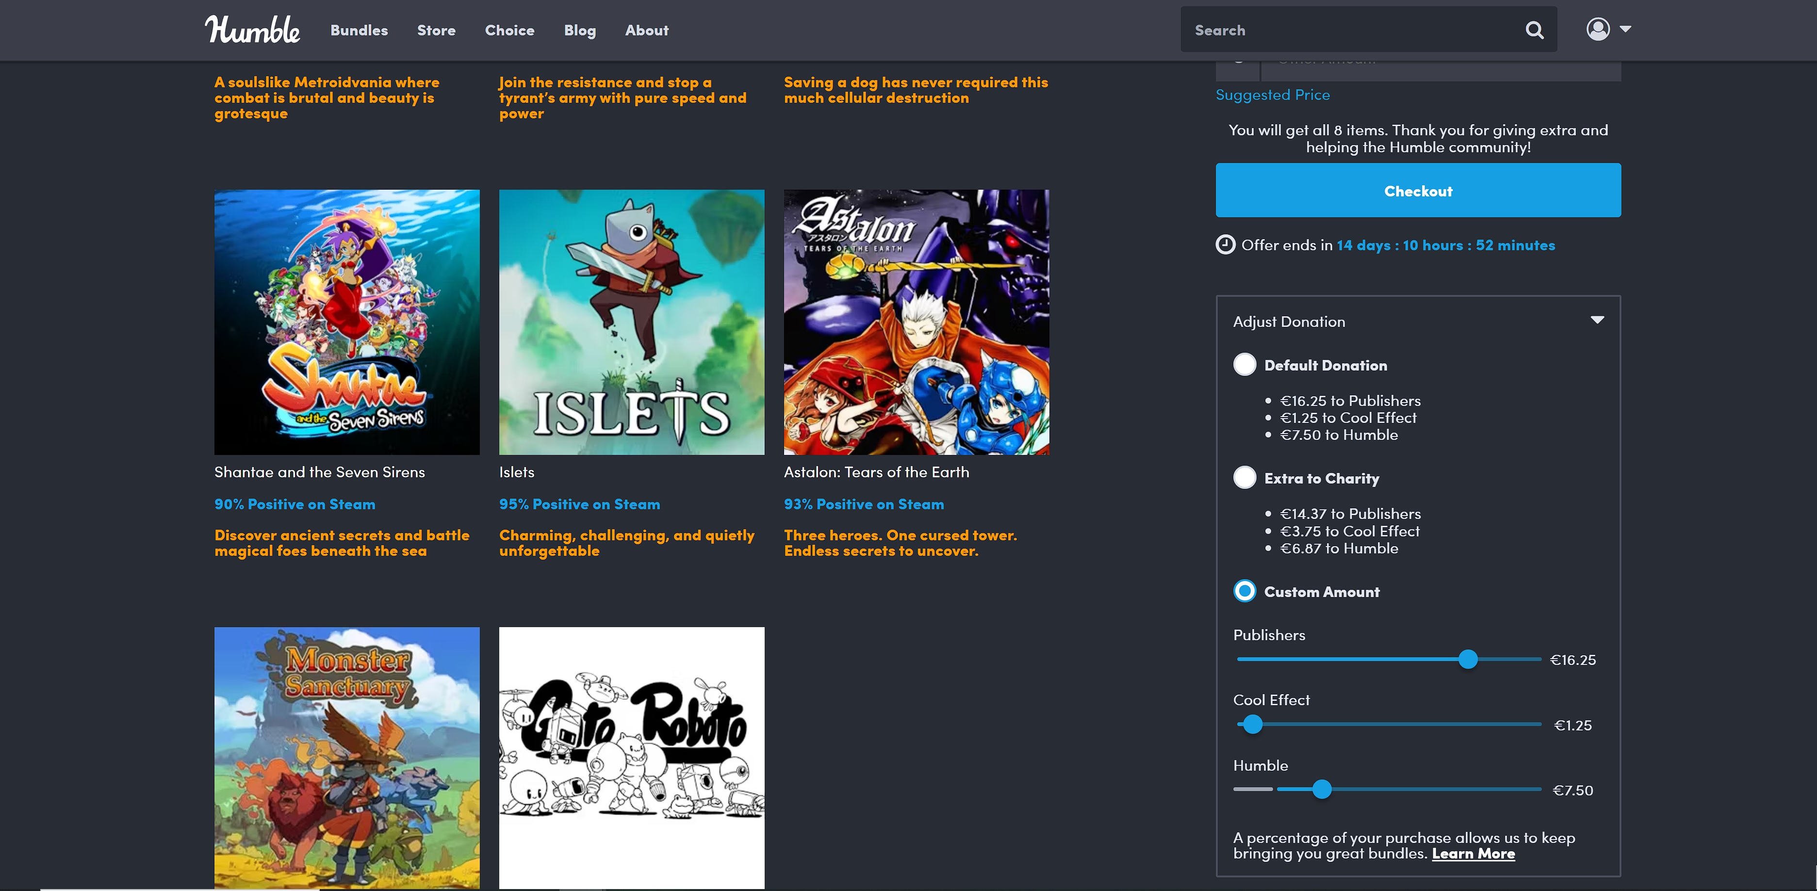The width and height of the screenshot is (1817, 891).
Task: Click the search magnifier icon
Action: 1534,30
